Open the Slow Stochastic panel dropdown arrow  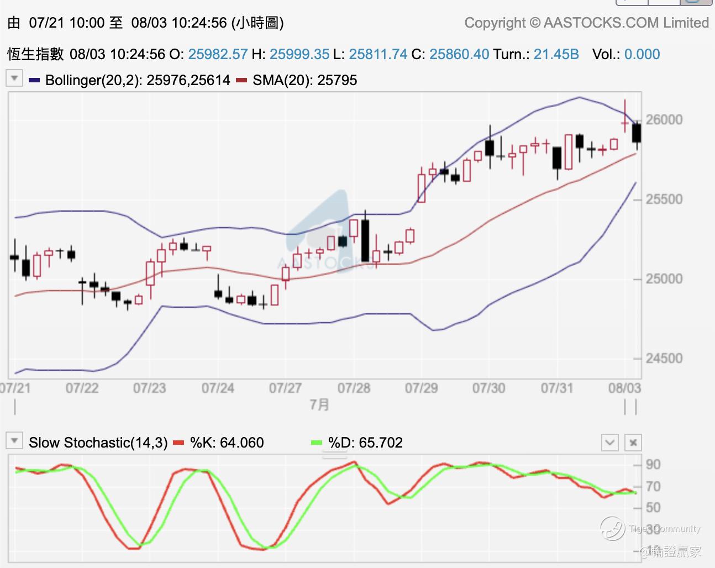coord(14,441)
